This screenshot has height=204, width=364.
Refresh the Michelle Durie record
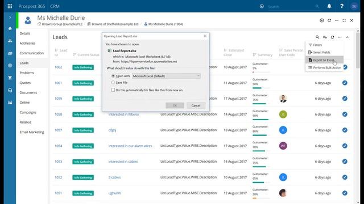click(329, 20)
